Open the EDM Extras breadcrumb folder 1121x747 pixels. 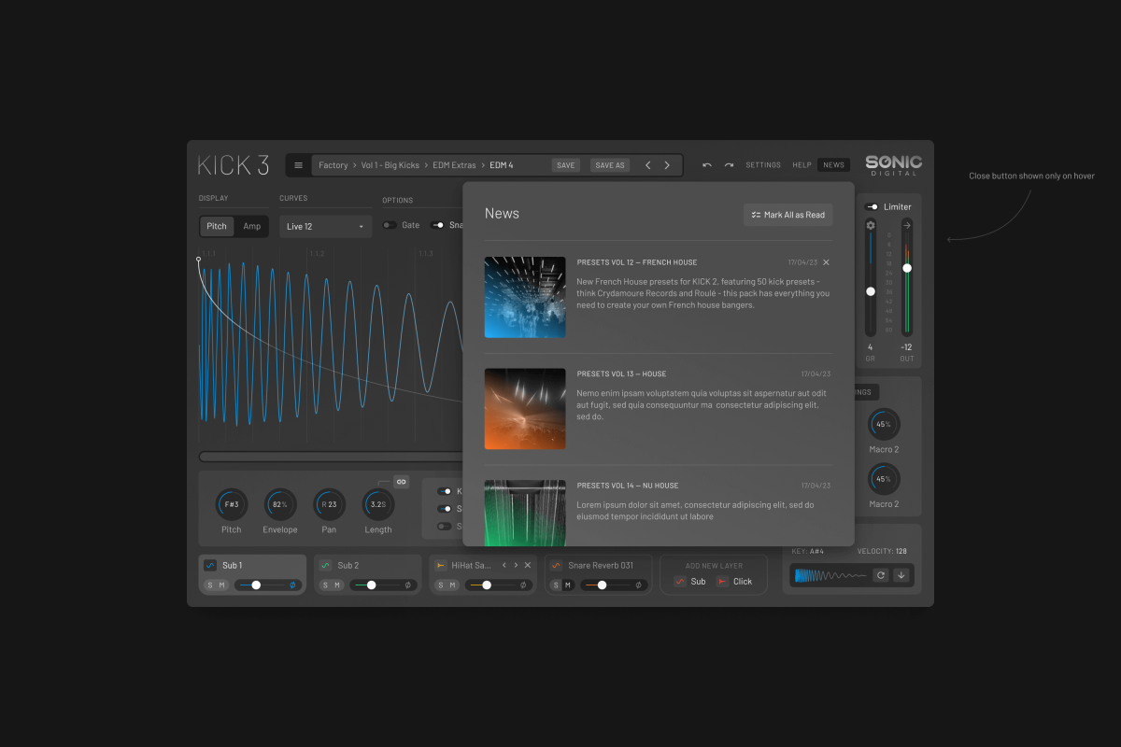(454, 165)
